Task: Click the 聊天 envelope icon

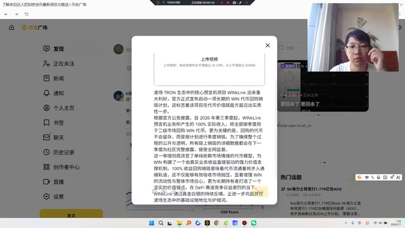Action: (46, 137)
